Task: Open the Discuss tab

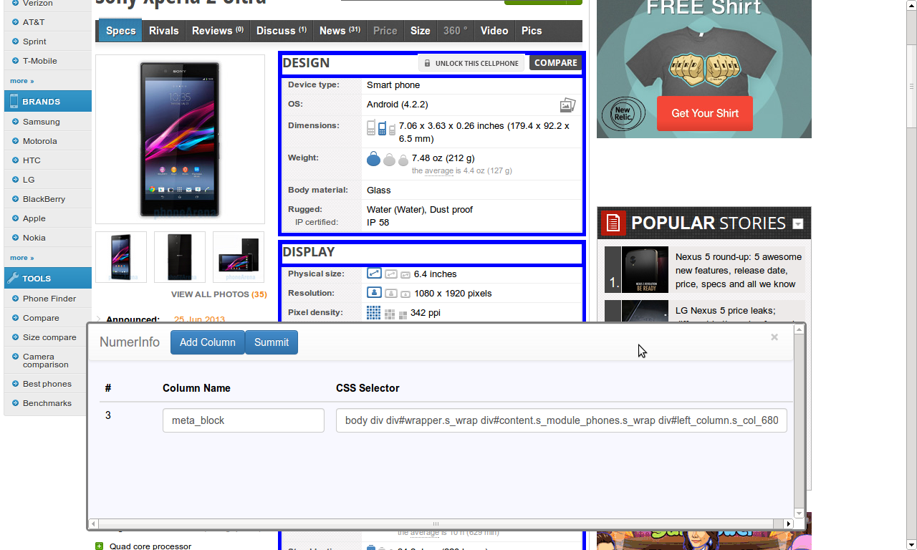Action: pos(282,31)
